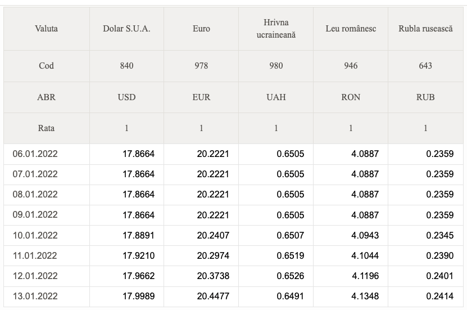Select the EUR abbreviation cell
This screenshot has height=310, width=467.
(x=201, y=97)
